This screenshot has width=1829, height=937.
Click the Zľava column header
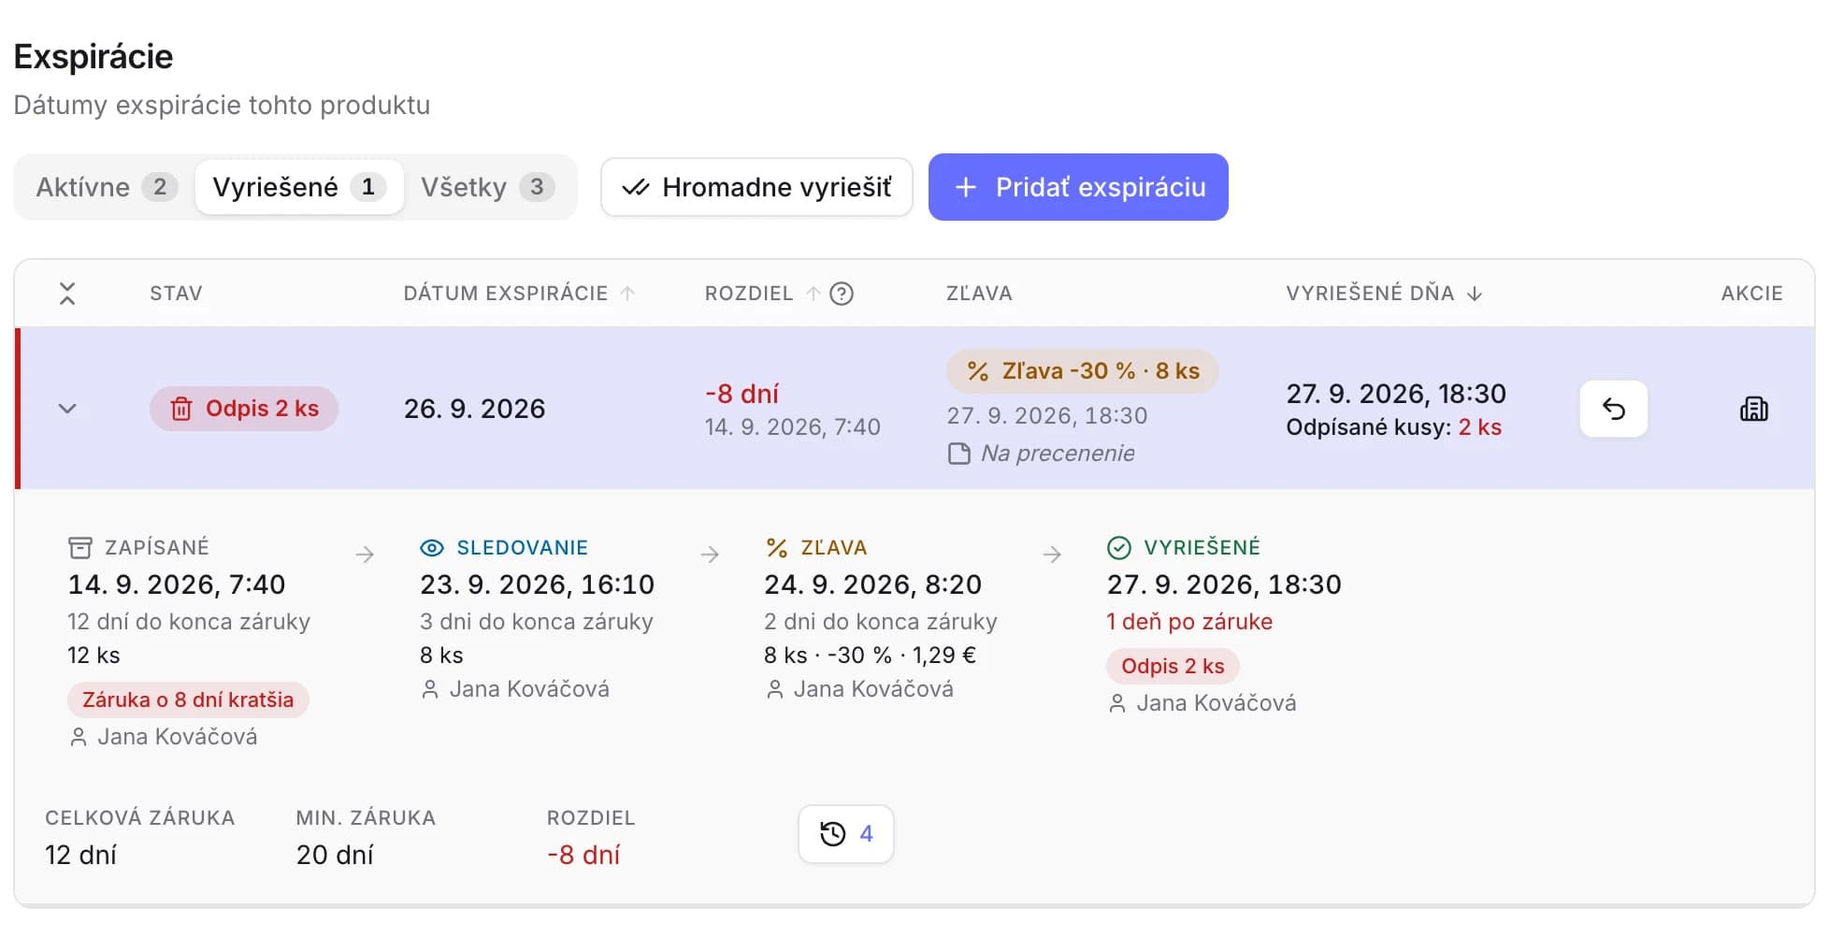979,294
